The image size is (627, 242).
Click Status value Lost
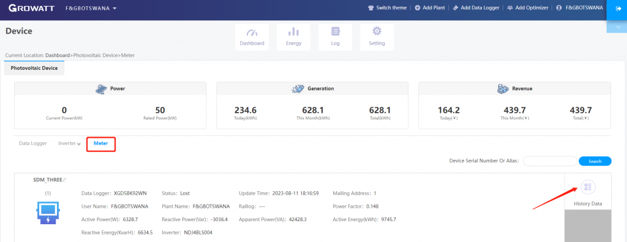185,194
